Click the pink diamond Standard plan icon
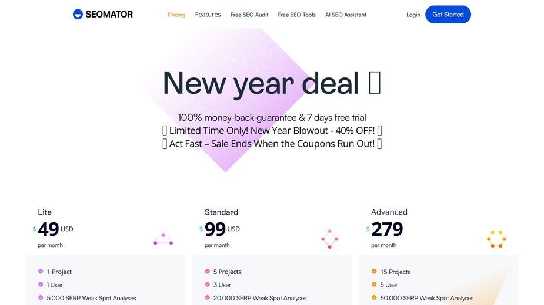 pos(329,239)
